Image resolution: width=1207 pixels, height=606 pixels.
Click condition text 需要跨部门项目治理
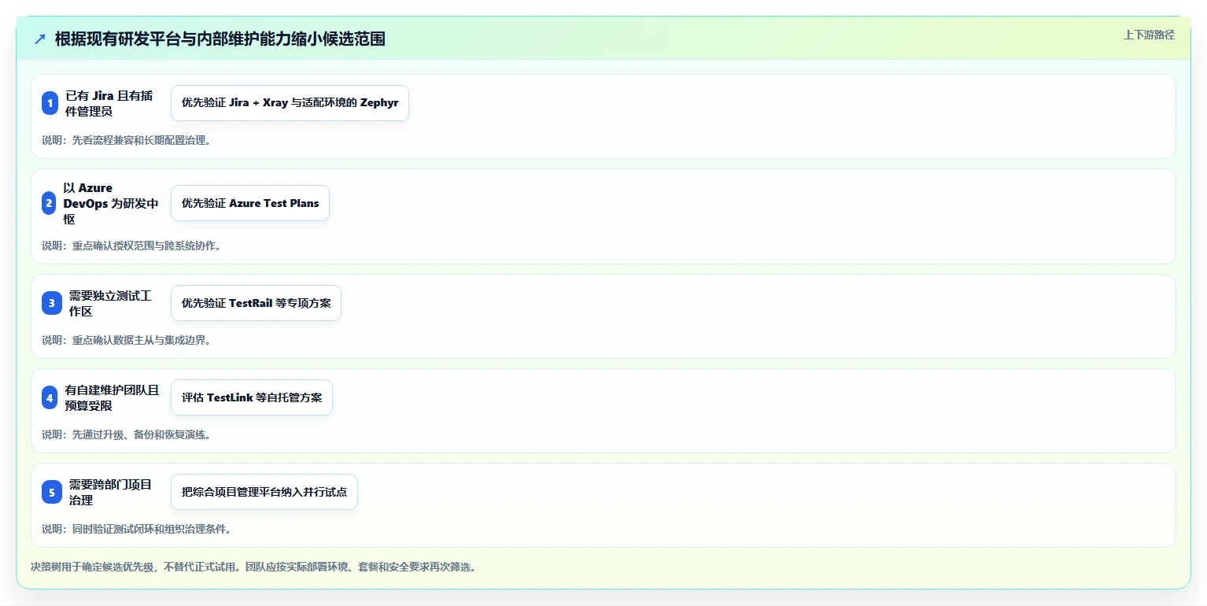tap(110, 492)
